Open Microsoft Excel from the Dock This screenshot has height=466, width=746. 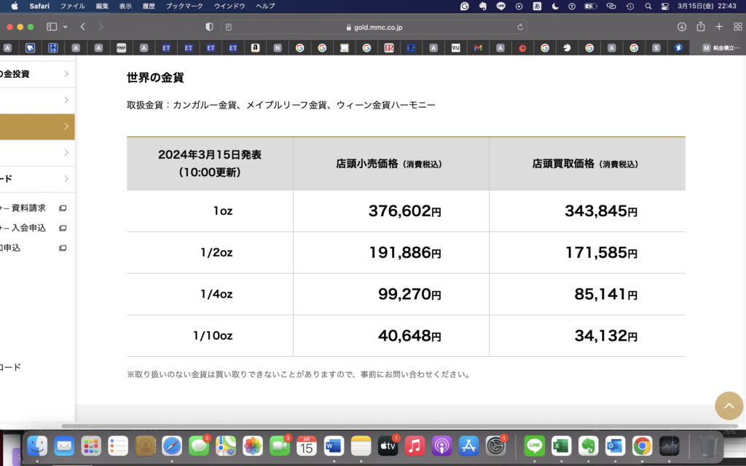tap(560, 446)
